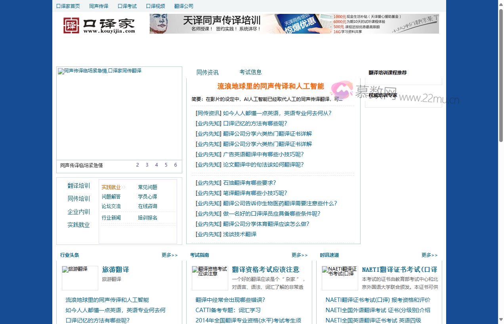This screenshot has height=324, width=504.
Task: Open the 口译视频 menu item
Action: point(155,6)
